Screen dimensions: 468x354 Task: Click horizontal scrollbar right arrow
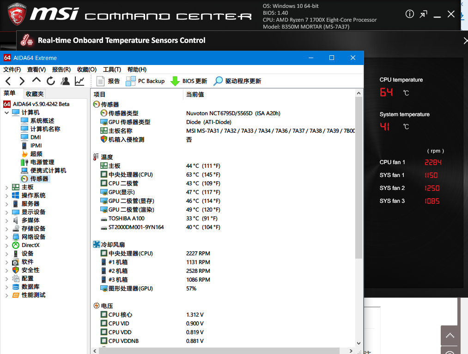tap(351, 351)
